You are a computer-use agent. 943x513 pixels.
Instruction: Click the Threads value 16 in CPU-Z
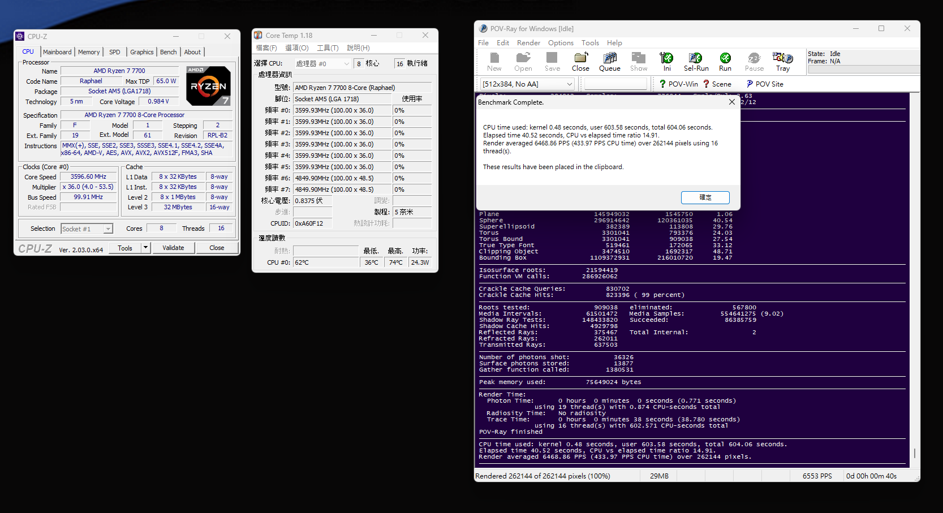221,228
